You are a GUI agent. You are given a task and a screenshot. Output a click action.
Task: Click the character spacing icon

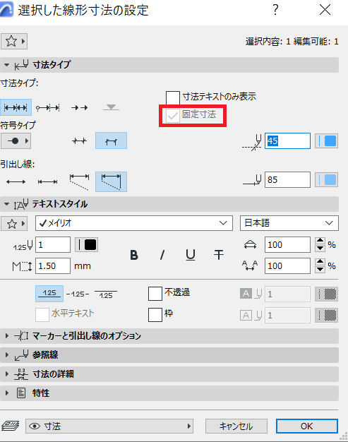click(x=250, y=265)
